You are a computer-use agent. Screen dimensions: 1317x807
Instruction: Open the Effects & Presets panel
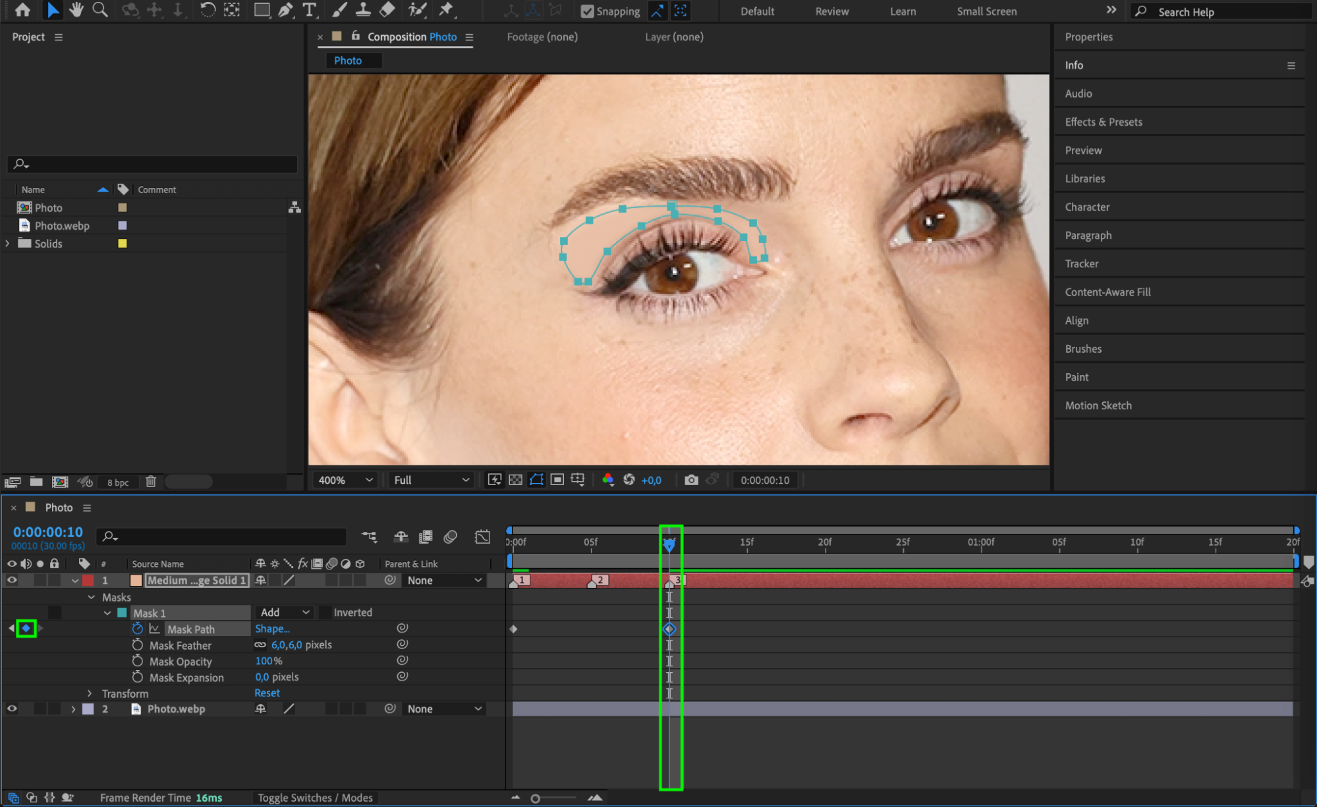click(1104, 122)
